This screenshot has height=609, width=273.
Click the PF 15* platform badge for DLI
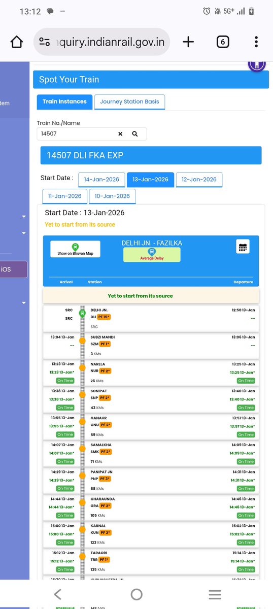click(104, 317)
